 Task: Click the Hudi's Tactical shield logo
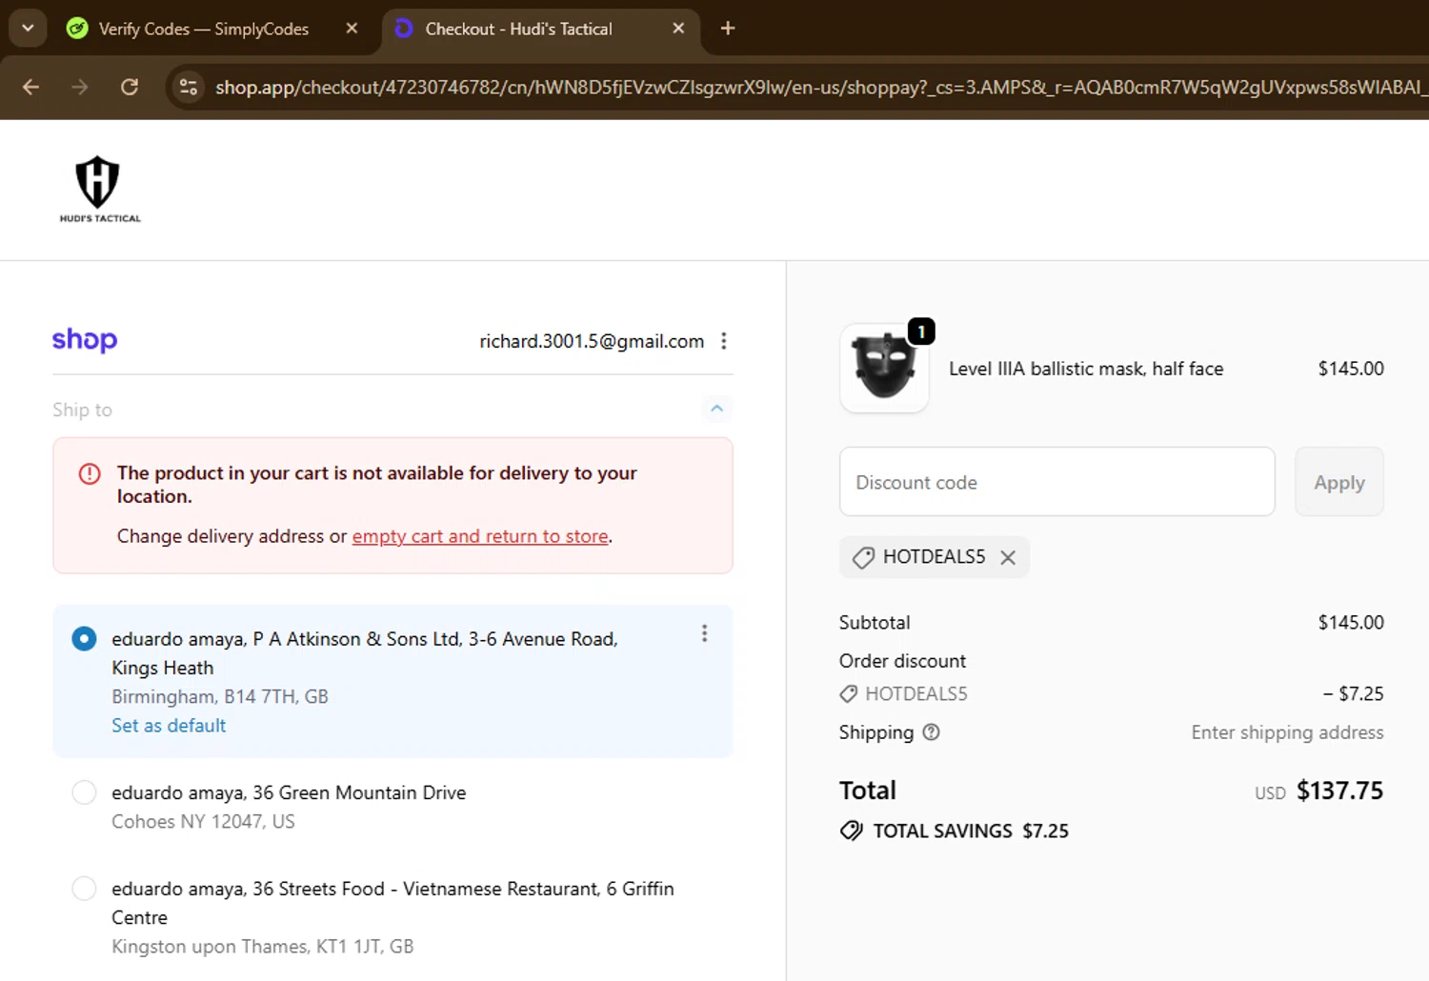tap(99, 190)
